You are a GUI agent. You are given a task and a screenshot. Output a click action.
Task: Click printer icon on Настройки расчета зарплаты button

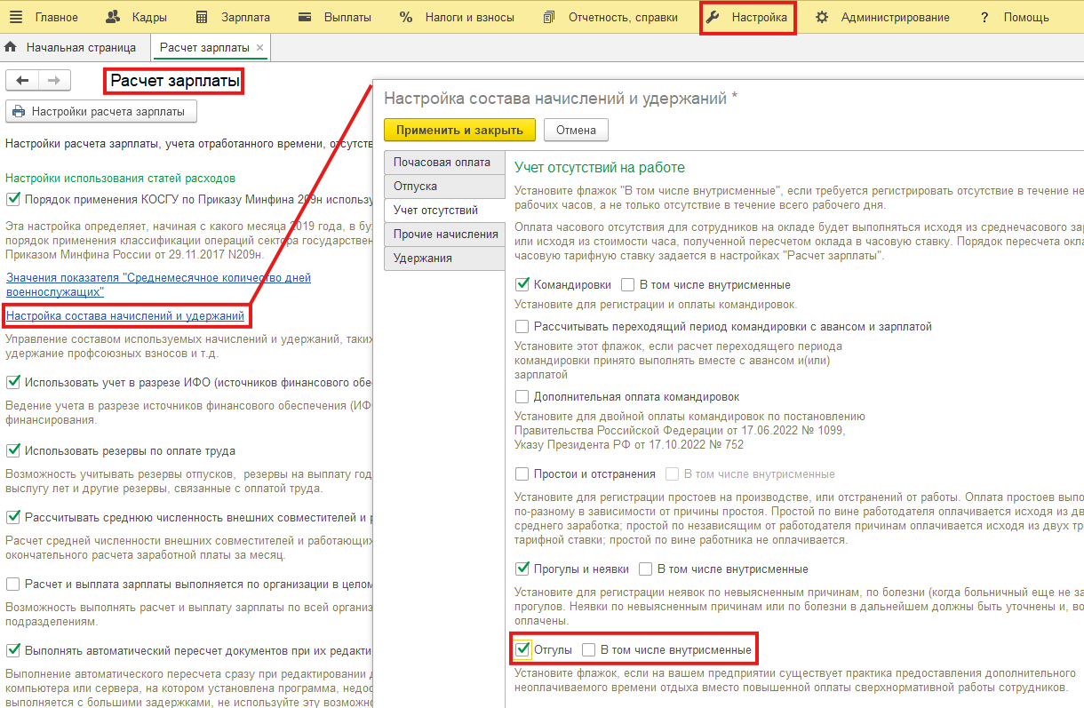click(x=20, y=112)
